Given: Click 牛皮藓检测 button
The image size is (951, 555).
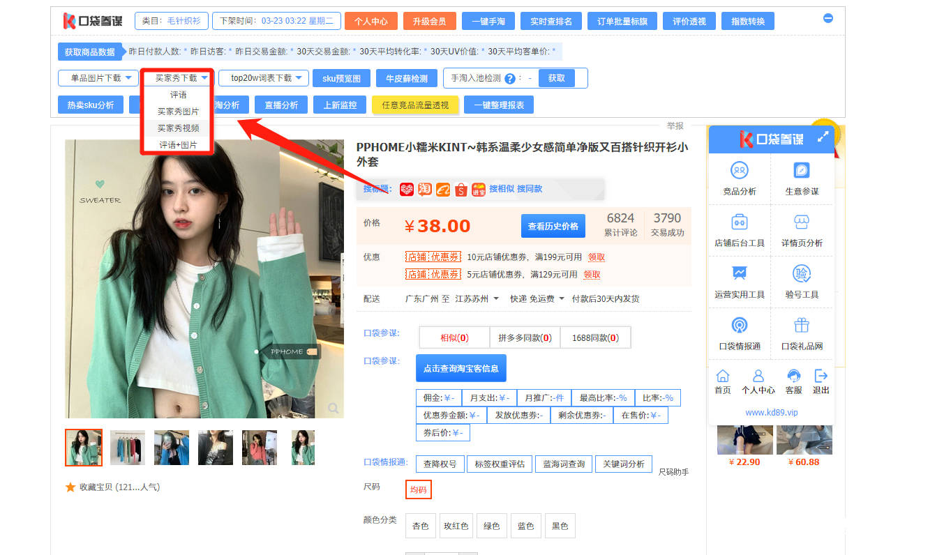Looking at the screenshot, I should point(407,78).
